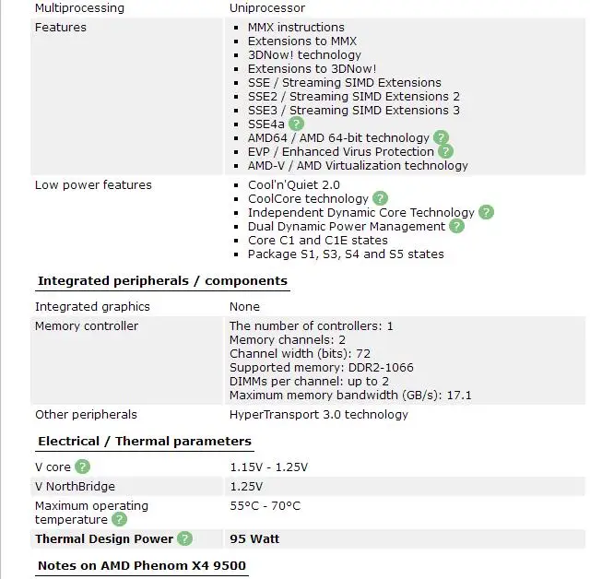
Task: Click help icon next to AMD64 technology
Action: tap(441, 137)
